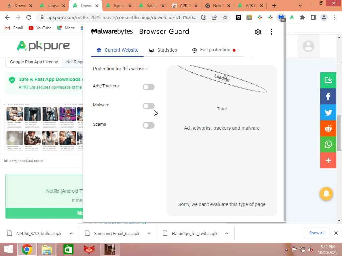Open Maps bookmark
The width and height of the screenshot is (342, 256).
point(66,28)
